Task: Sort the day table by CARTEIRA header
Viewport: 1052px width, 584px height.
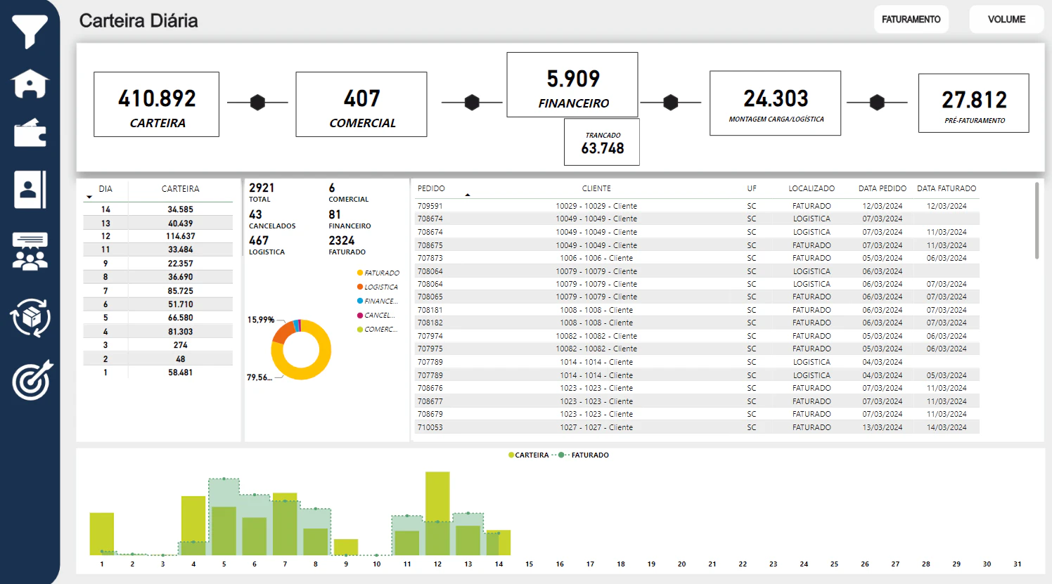Action: 181,189
